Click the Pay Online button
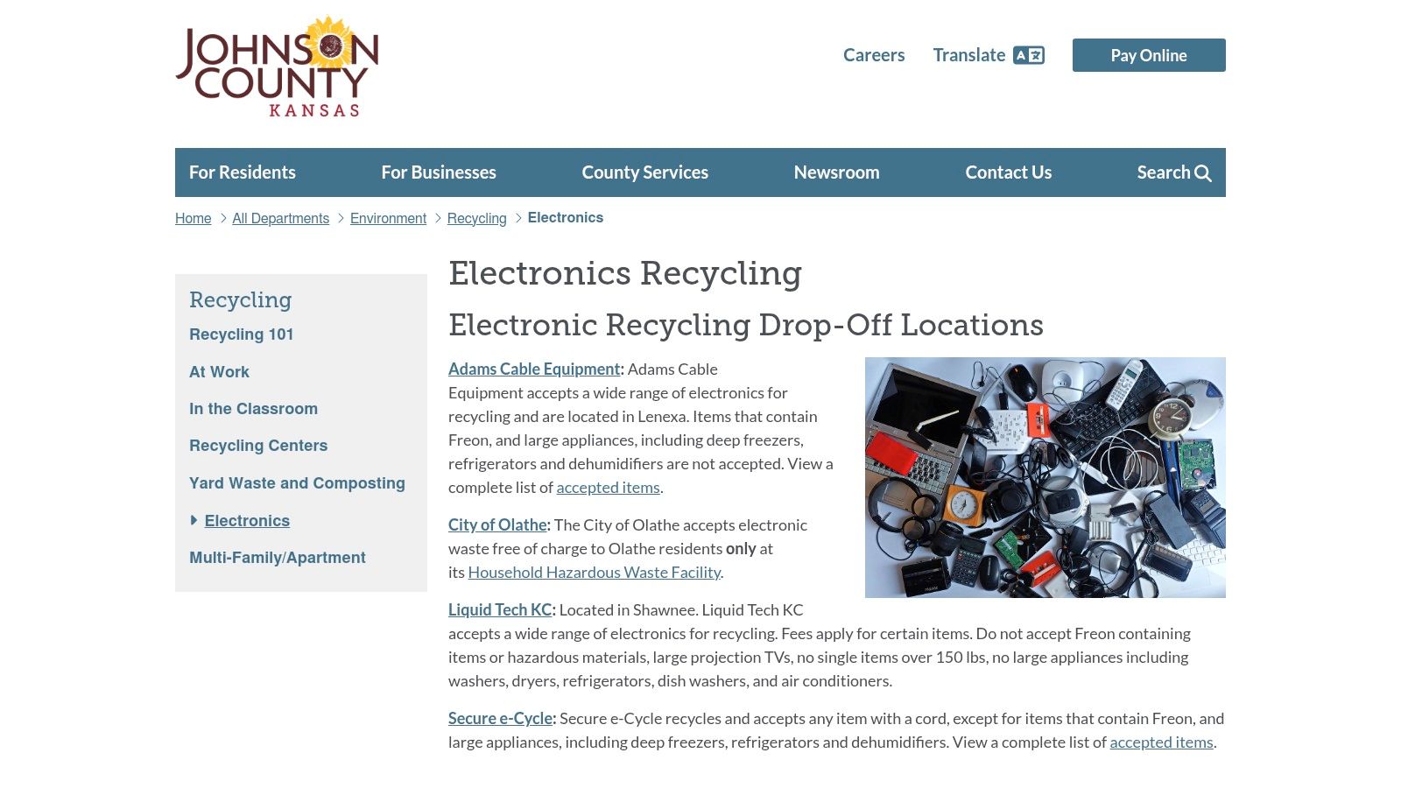The width and height of the screenshot is (1401, 788). click(x=1148, y=54)
